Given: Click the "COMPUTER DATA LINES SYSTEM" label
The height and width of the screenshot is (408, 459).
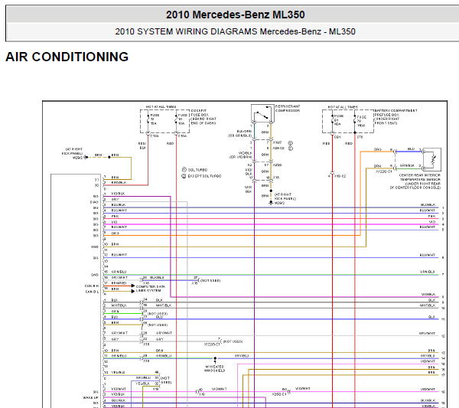Looking at the screenshot, I should coord(150,289).
